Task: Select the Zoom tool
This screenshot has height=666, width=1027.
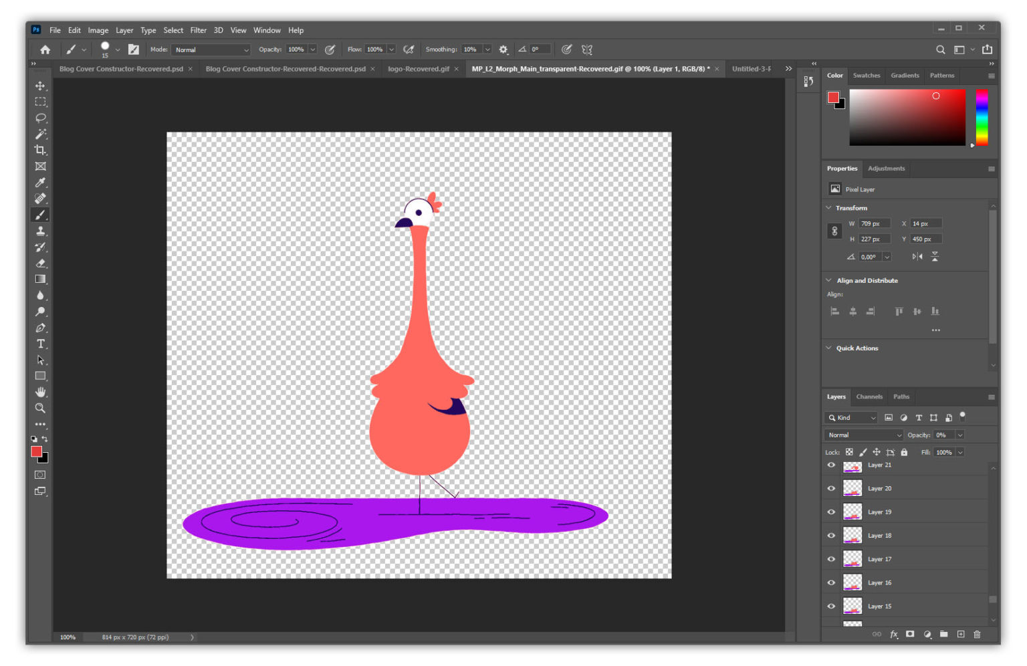Action: tap(40, 408)
